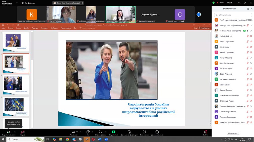Screen dimensions: 254x142
Task: Click the Подключить звук headphone icon
Action: [8, 132]
